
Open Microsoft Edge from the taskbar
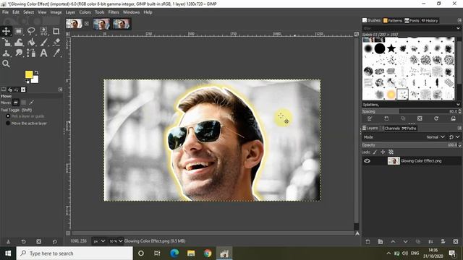point(174,253)
